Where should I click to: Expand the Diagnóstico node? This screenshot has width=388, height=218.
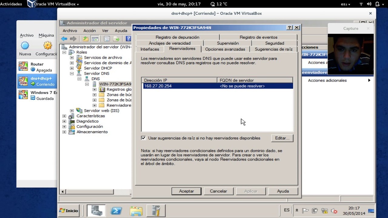(64, 121)
